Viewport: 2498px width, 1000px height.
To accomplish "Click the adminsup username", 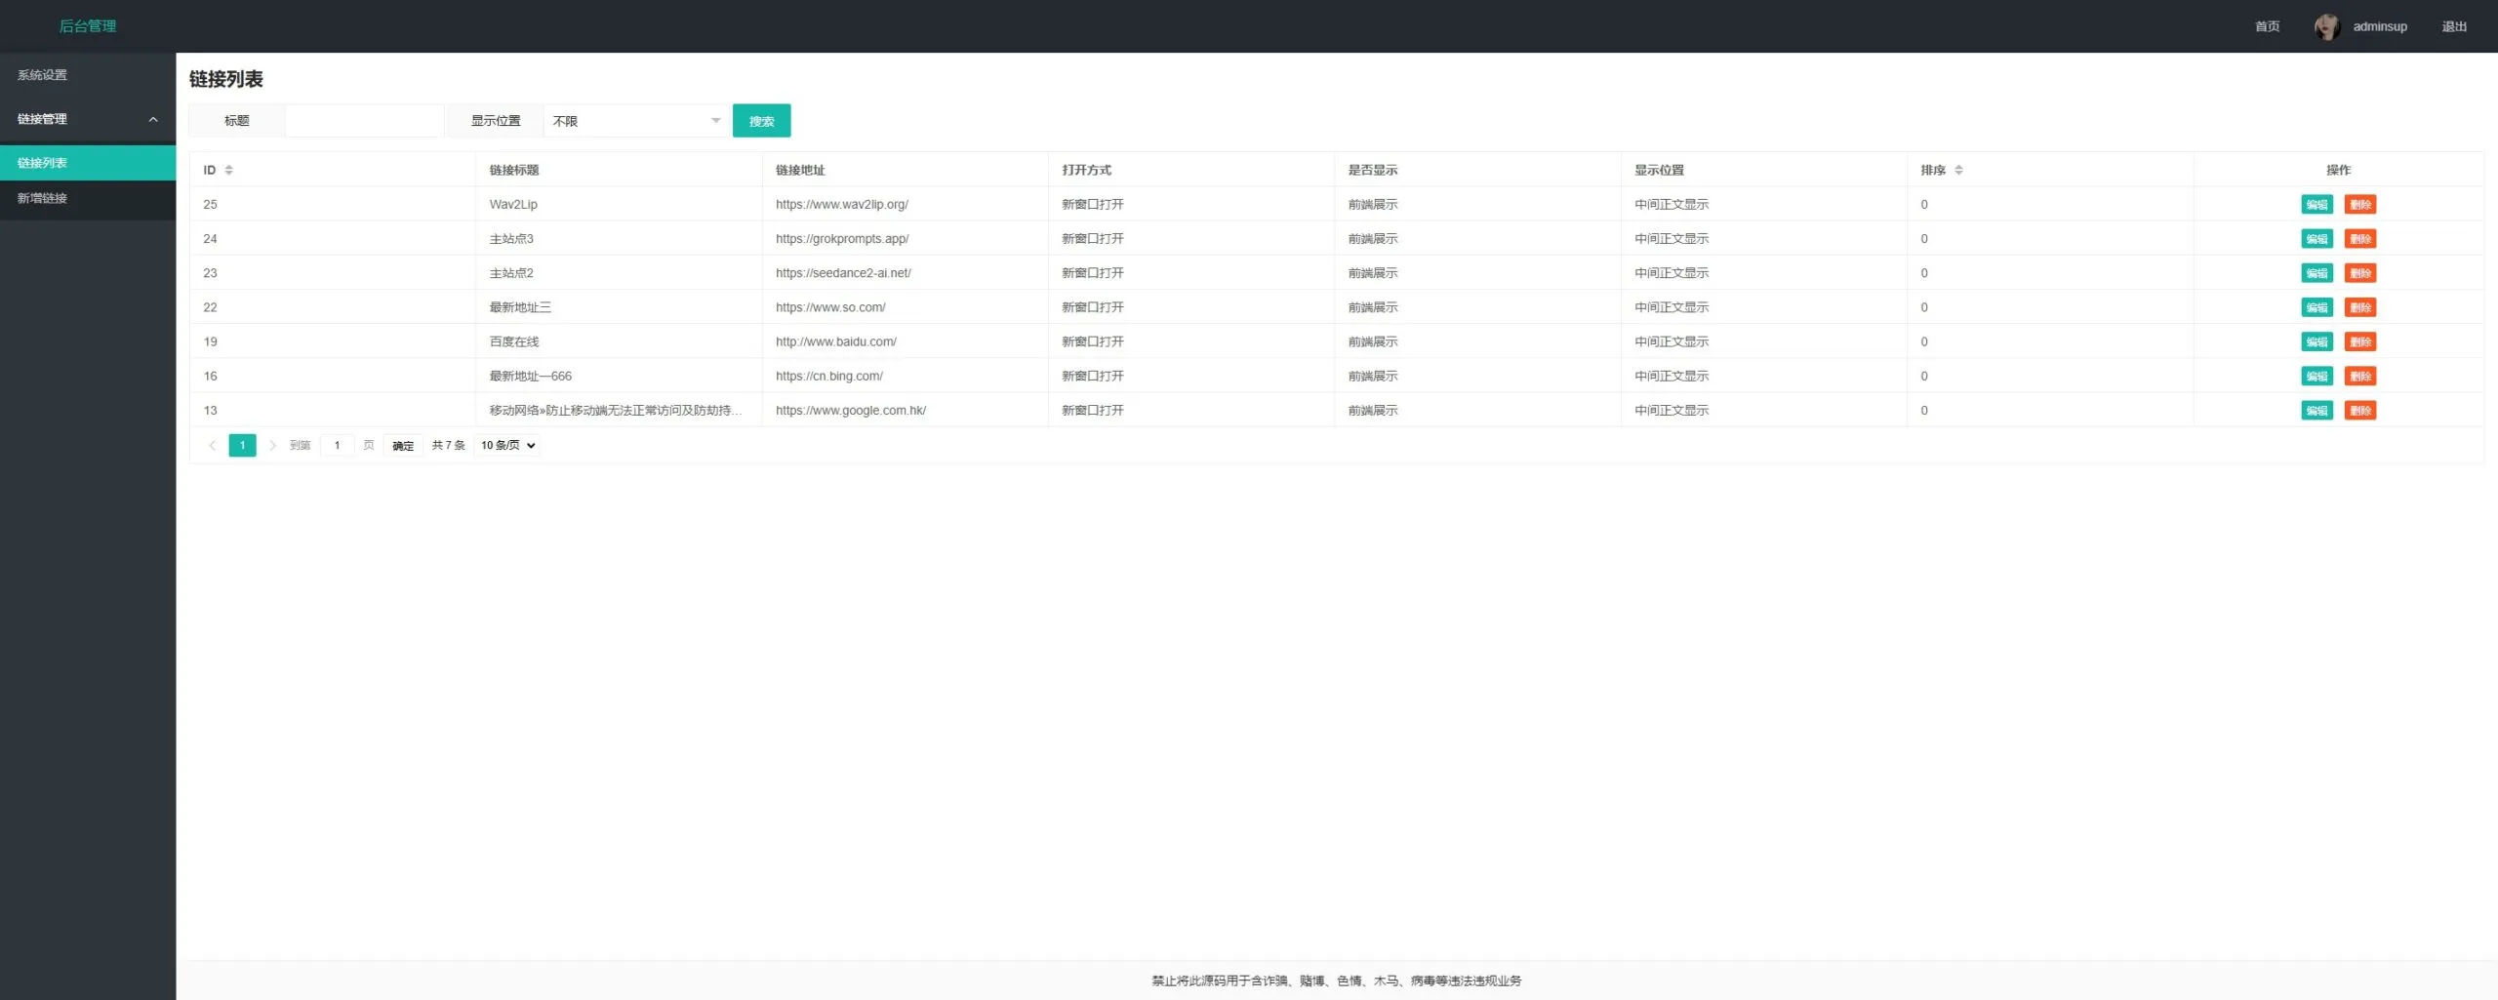I will [x=2380, y=26].
